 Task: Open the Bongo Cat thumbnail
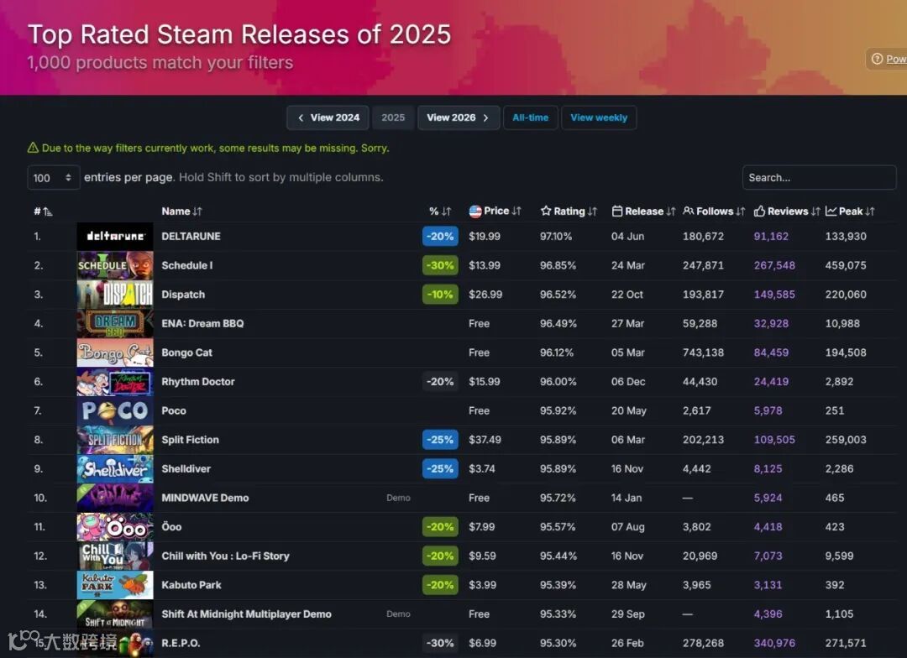pyautogui.click(x=115, y=352)
